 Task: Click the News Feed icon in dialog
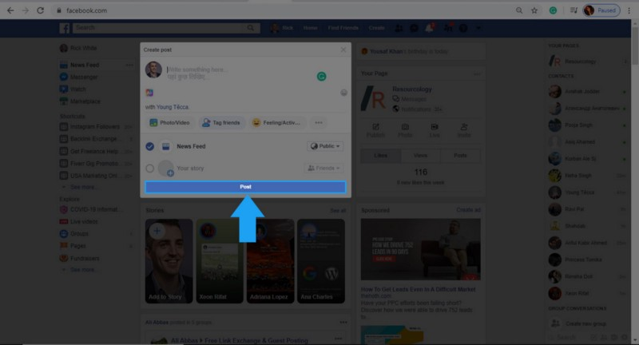166,146
